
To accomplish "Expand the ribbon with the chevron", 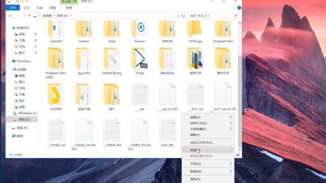I will [234, 8].
